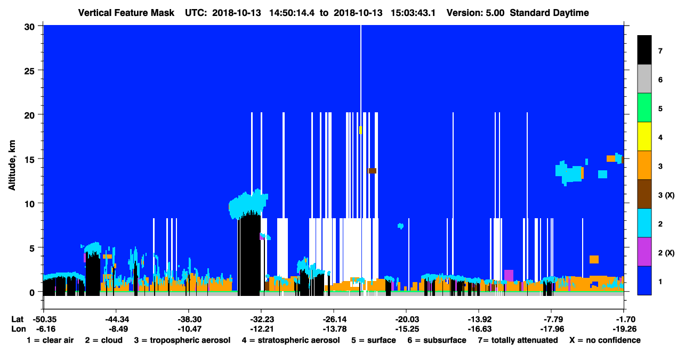Click longitude value -13.78
This screenshot has height=355, width=693.
tap(333, 328)
